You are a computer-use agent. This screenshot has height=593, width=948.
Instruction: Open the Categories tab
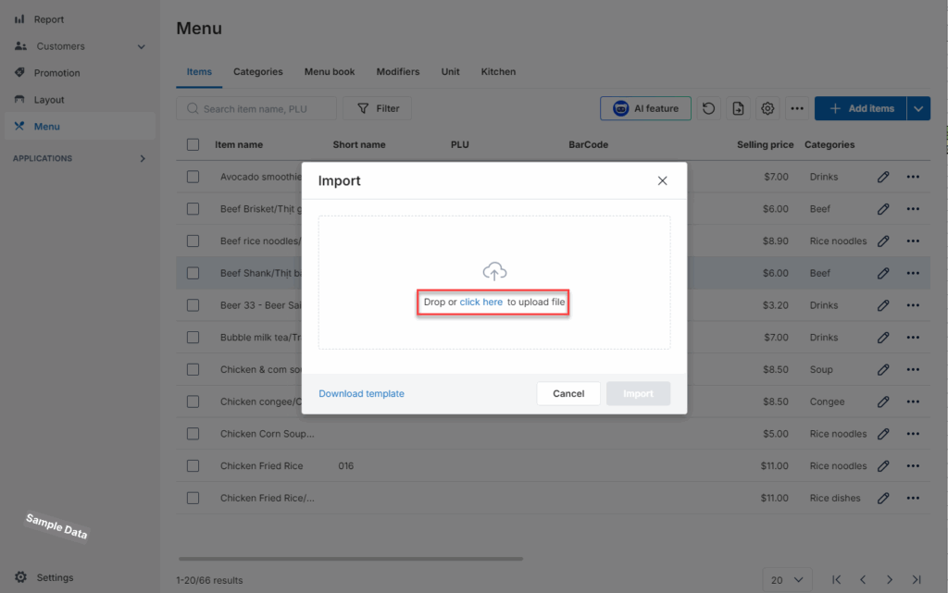(x=257, y=72)
